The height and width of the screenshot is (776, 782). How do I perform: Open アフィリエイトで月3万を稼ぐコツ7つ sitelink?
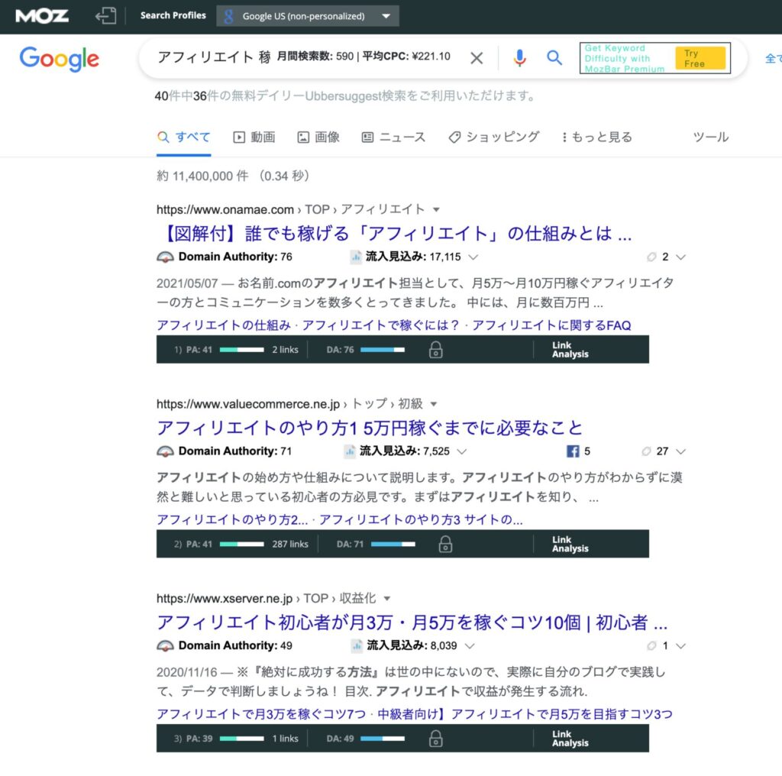(261, 714)
